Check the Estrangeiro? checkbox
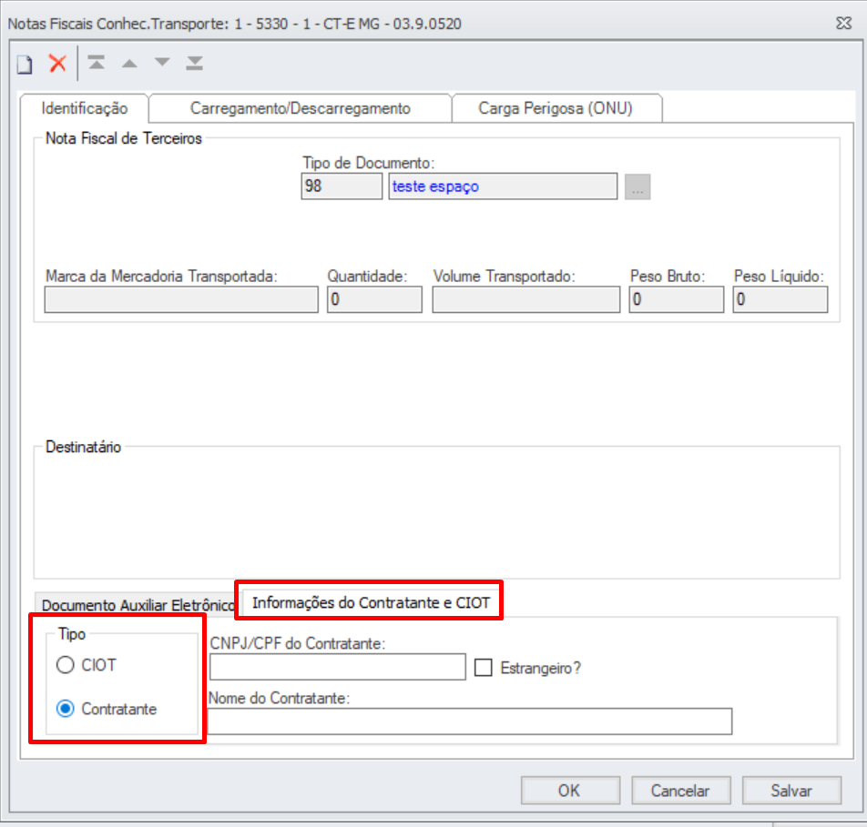The width and height of the screenshot is (867, 827). coord(484,668)
